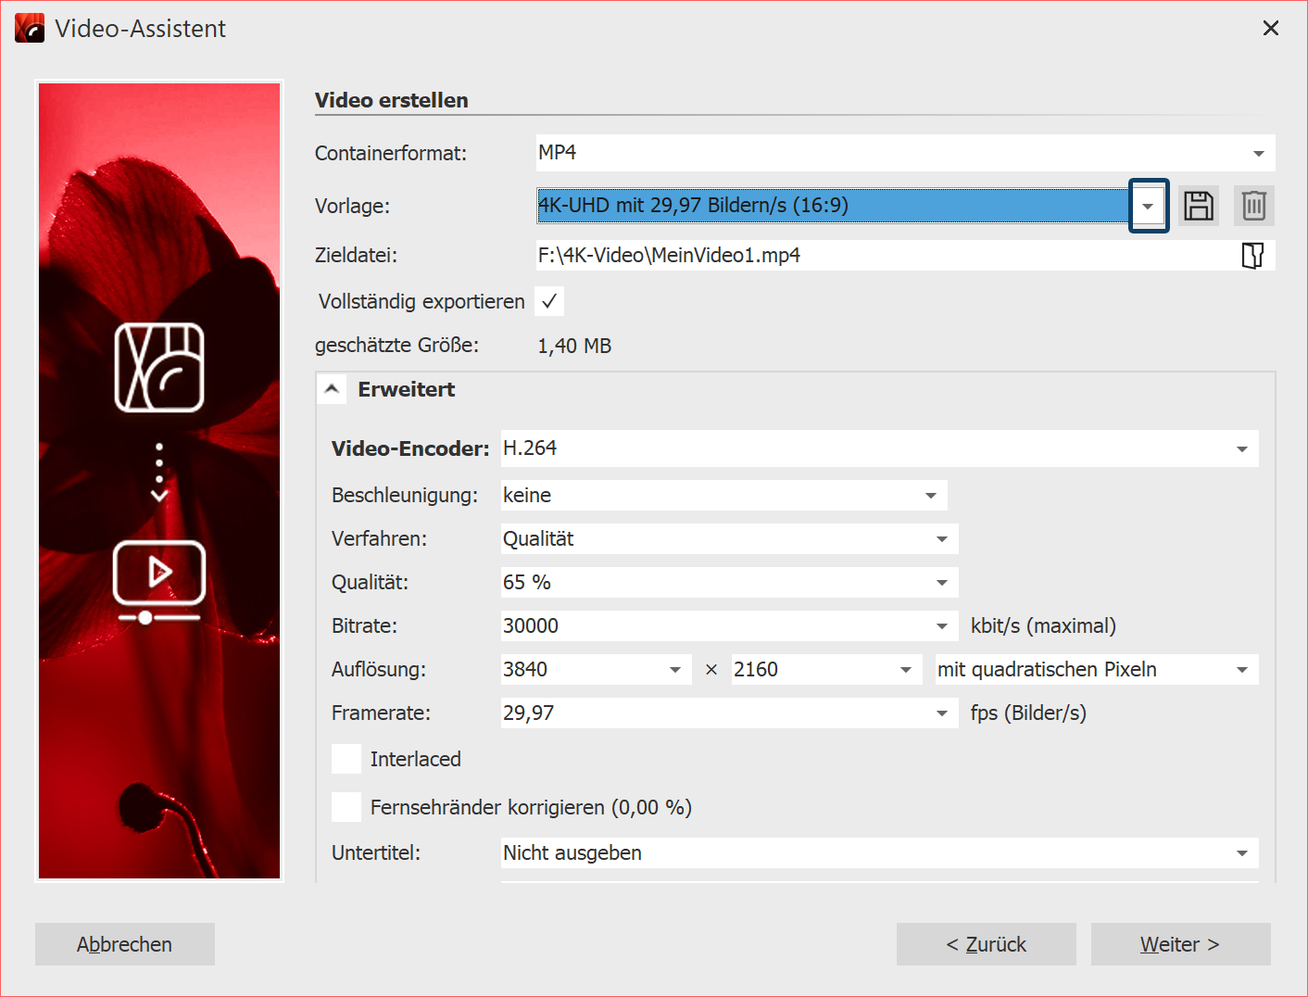Open the Beschleunigung dropdown

coord(931,495)
